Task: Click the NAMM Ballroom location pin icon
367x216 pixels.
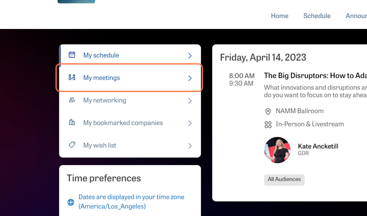Action: (268, 111)
